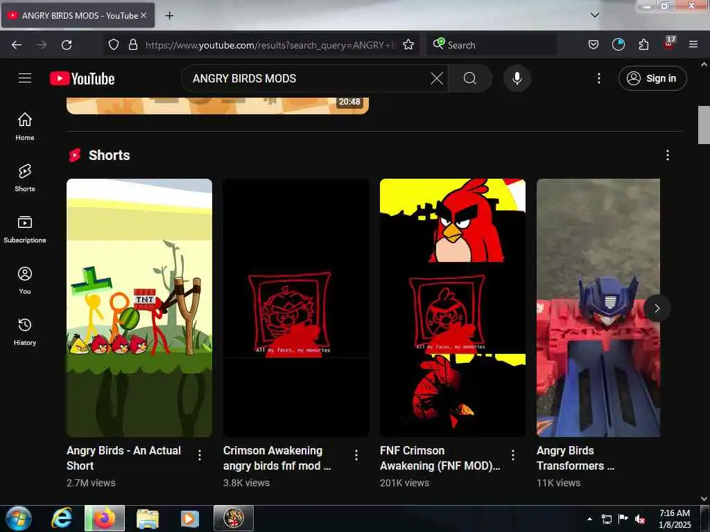Open the list all tabs dropdown arrow

594,15
